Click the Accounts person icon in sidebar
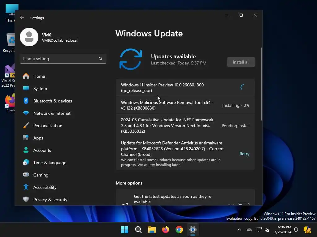Viewport: 317px width, 237px height. tap(26, 150)
